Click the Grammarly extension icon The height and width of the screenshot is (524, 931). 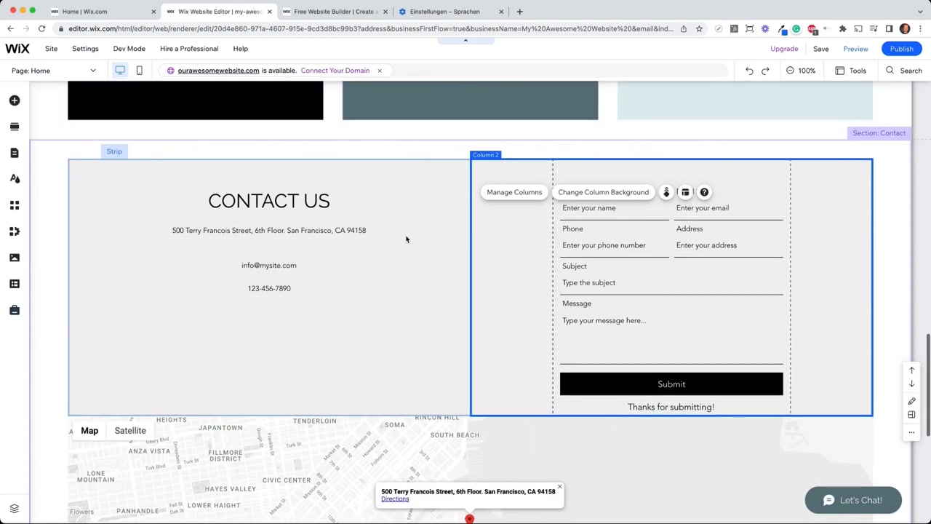pos(796,28)
